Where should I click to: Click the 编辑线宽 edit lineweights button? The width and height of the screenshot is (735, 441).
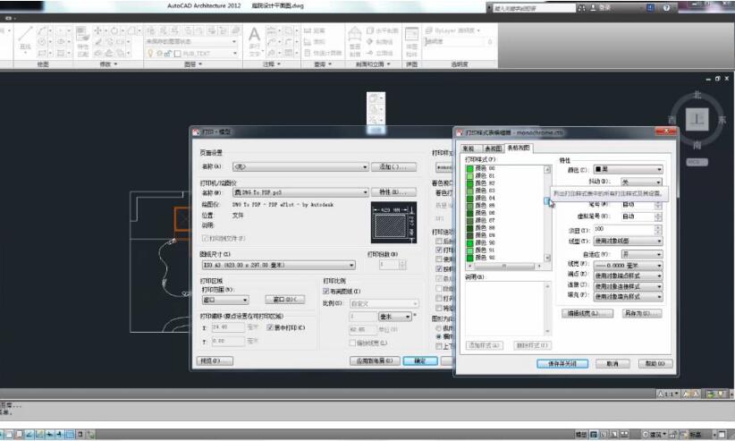click(x=587, y=314)
